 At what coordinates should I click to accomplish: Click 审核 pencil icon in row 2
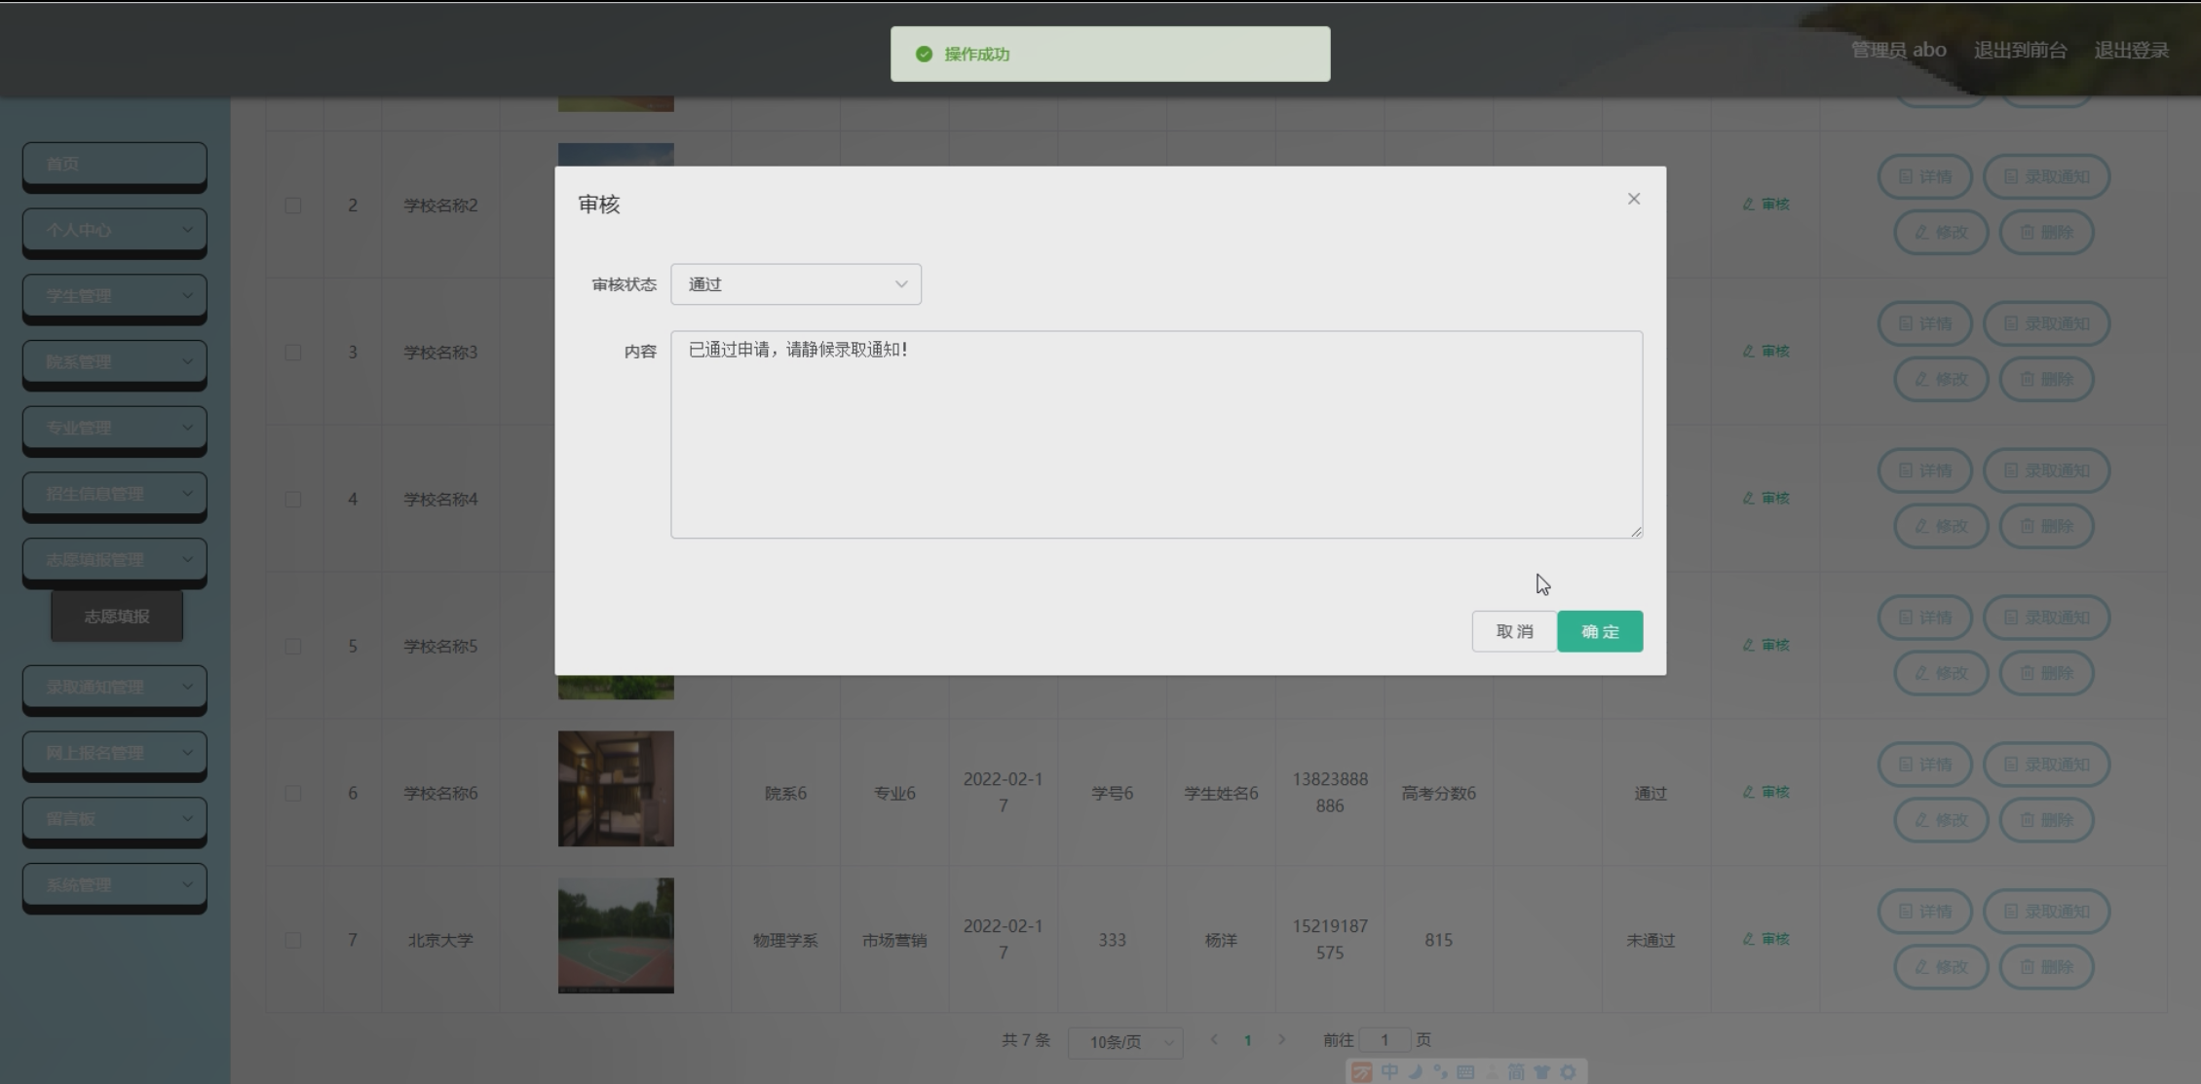(1765, 205)
